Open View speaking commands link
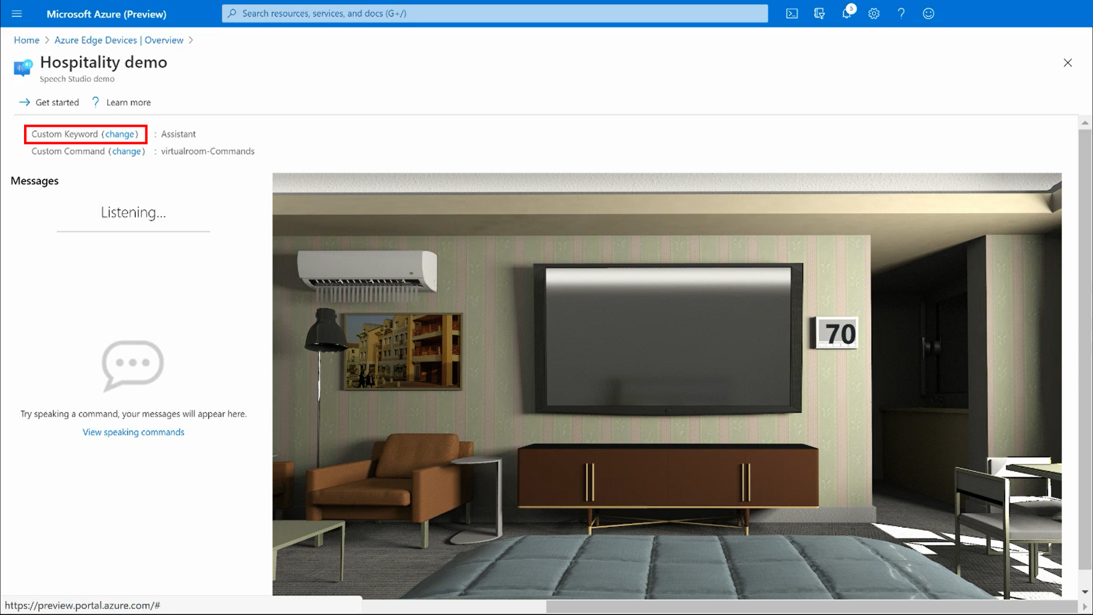 [134, 432]
